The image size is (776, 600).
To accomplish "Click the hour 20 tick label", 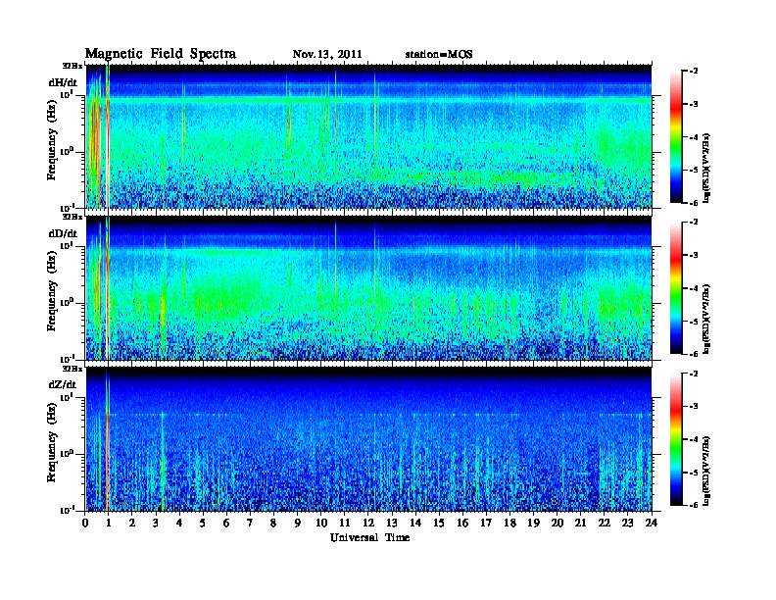I will (x=557, y=523).
